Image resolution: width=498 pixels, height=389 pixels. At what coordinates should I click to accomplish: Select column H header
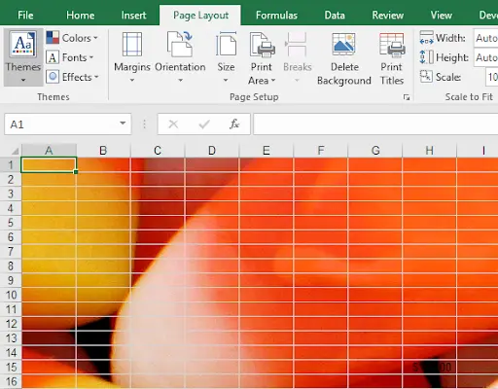click(x=430, y=151)
